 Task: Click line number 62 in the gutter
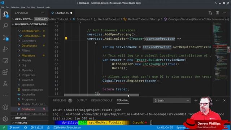pyautogui.click(x=56, y=39)
